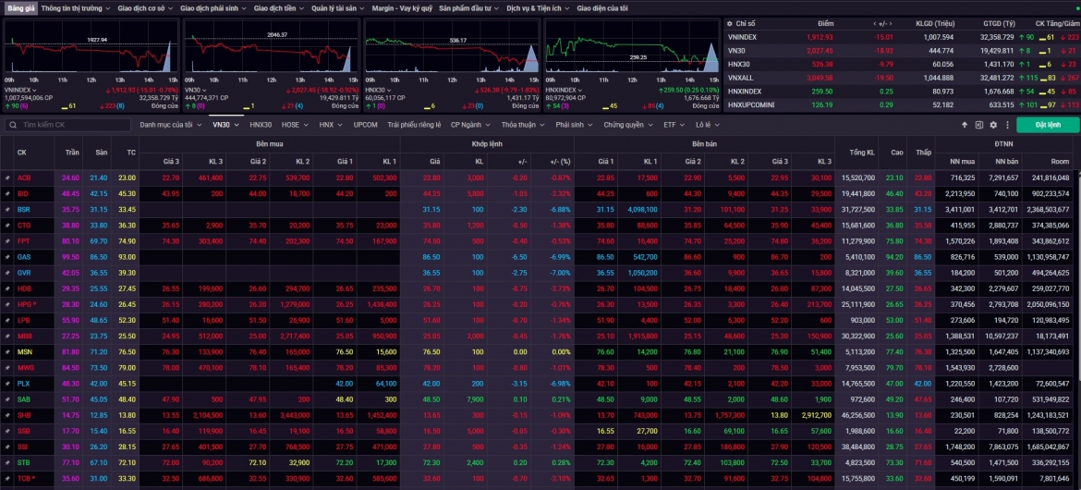The image size is (1081, 490).
Task: Click the gear icon next to Chỉ số
Action: coord(730,23)
